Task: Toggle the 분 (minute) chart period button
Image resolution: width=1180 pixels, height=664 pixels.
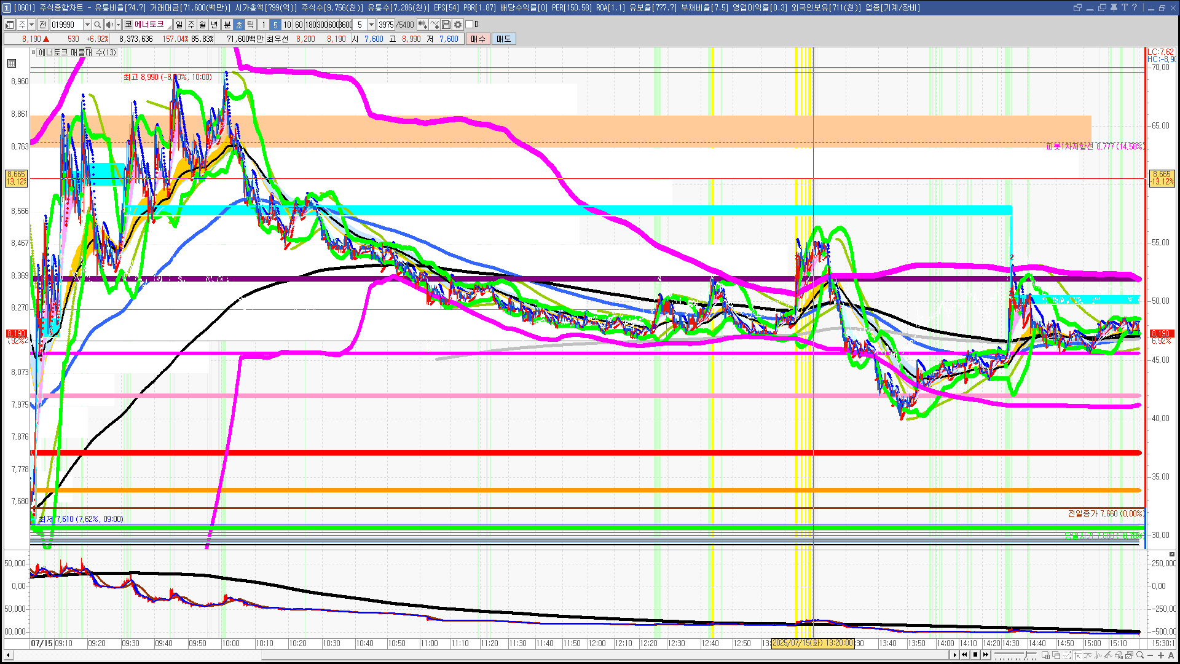Action: coord(227,25)
